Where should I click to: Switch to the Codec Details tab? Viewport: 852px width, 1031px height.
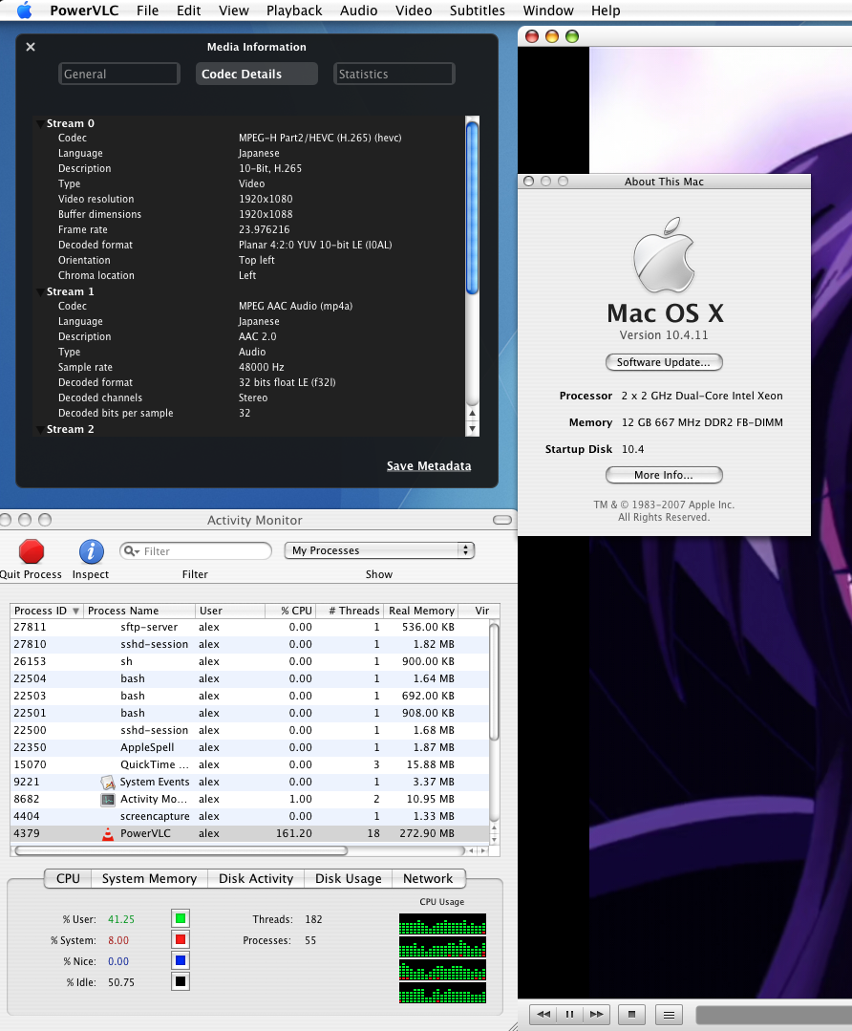(x=256, y=74)
